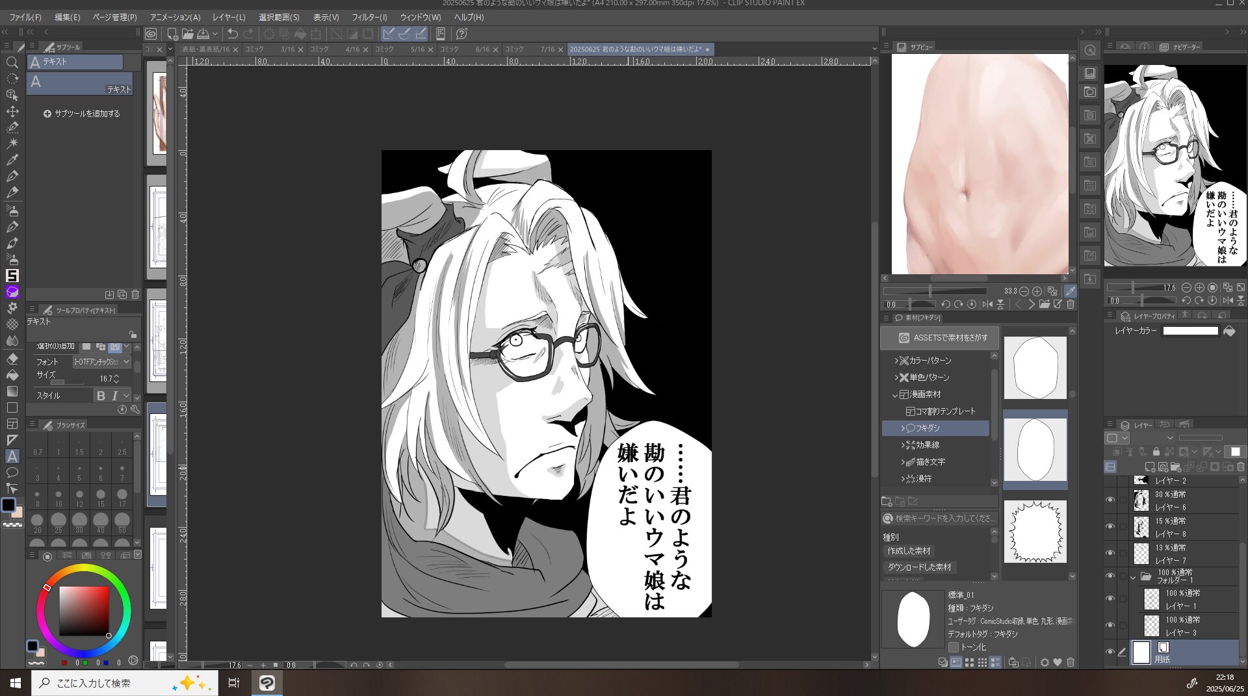Choose the Balloon tool in toolbar
1248x696 pixels.
[x=12, y=472]
